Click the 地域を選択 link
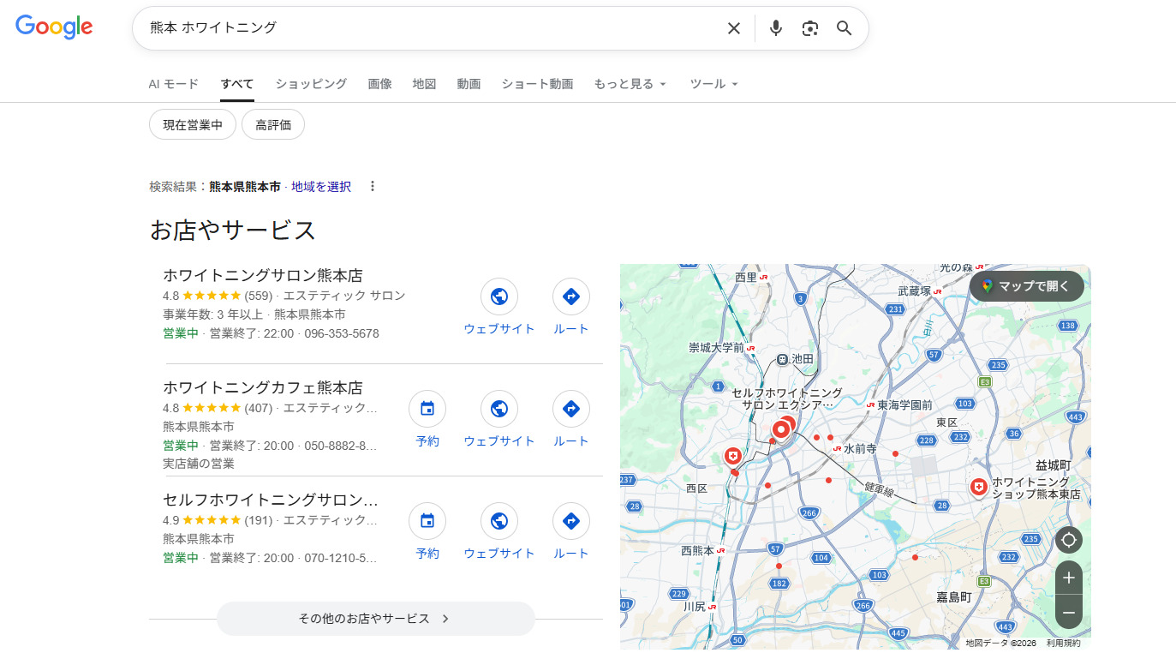This screenshot has height=659, width=1176. (x=320, y=186)
